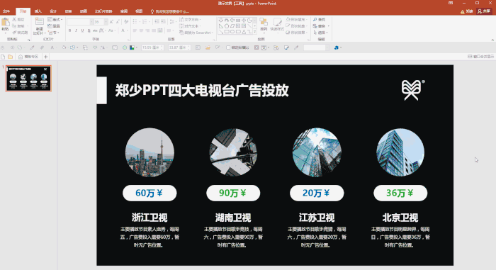Collapse the ribbon with the chevron

coord(492,40)
